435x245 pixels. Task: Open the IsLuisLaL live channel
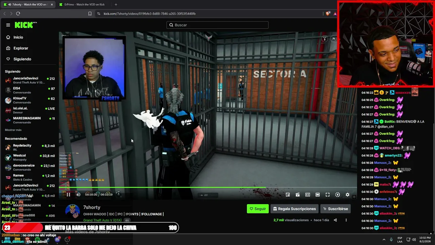point(29,110)
